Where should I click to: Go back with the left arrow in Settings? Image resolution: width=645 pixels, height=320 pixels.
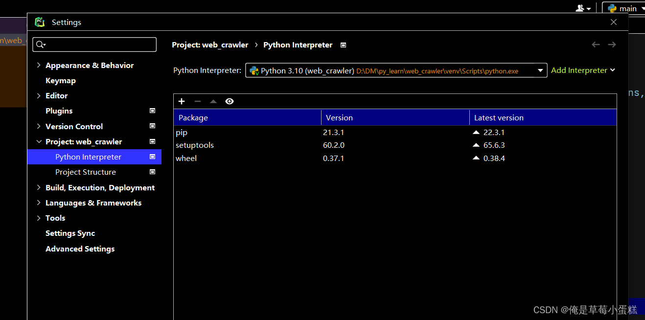pos(596,45)
